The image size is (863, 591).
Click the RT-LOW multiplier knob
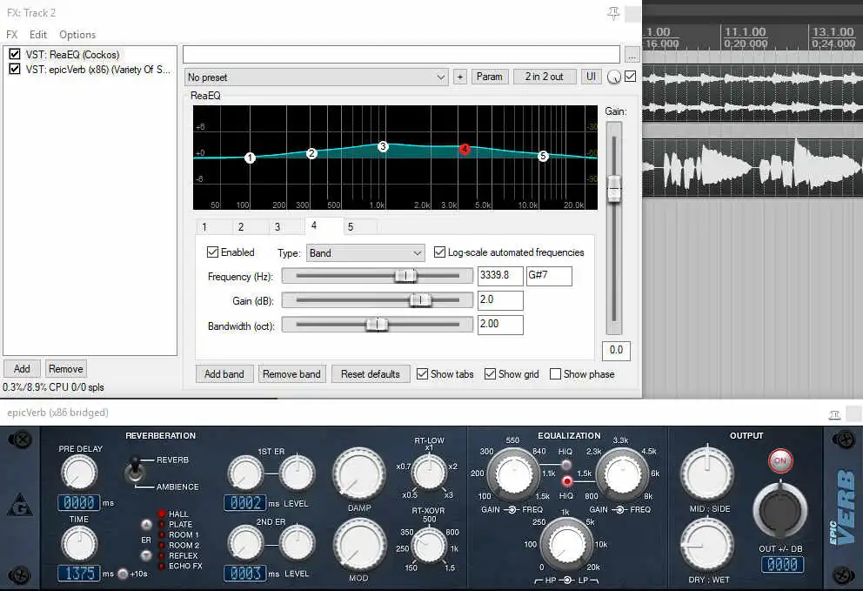pos(429,472)
